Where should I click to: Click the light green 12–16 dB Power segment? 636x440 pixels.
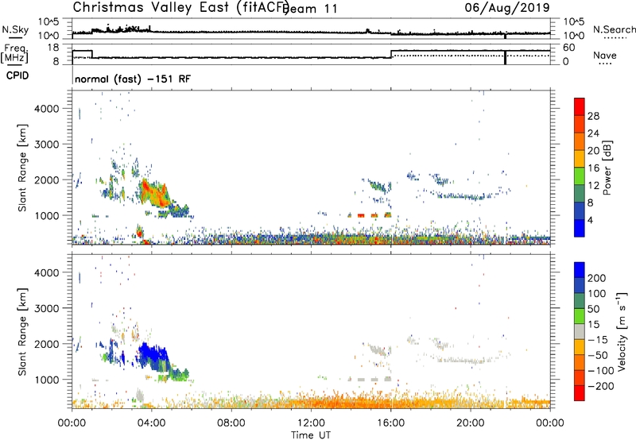point(580,176)
